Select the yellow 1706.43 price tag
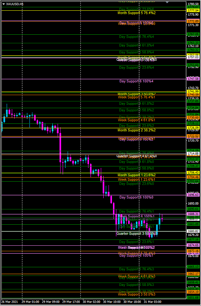 click(x=193, y=173)
